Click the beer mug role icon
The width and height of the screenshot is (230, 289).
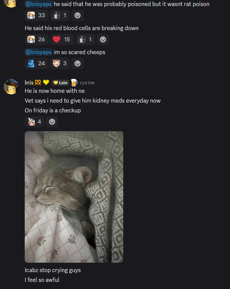click(74, 83)
